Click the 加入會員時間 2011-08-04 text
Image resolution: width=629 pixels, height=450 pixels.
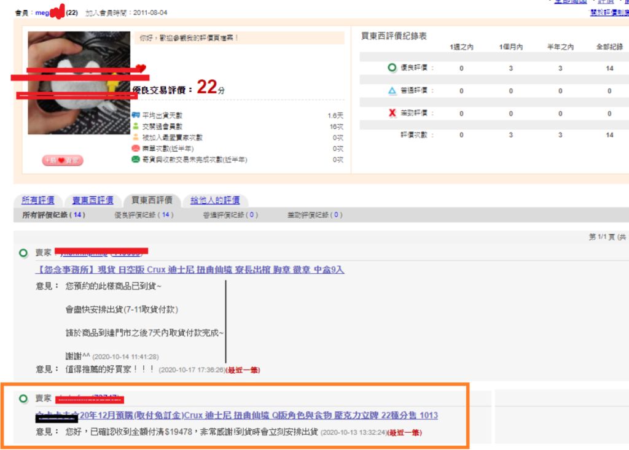pos(127,13)
